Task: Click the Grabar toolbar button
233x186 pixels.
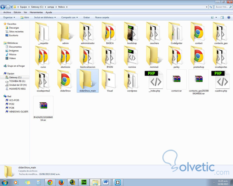Action: (x=87, y=17)
